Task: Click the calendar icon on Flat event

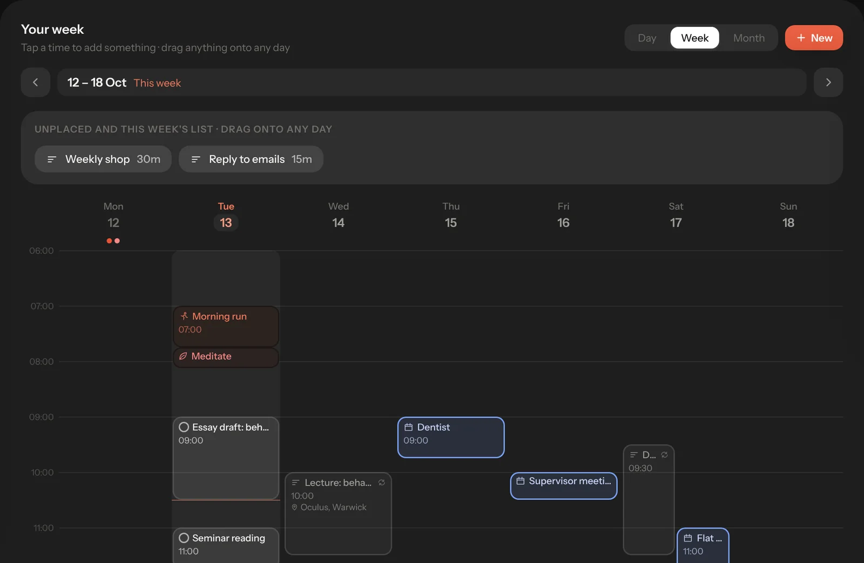Action: (688, 538)
